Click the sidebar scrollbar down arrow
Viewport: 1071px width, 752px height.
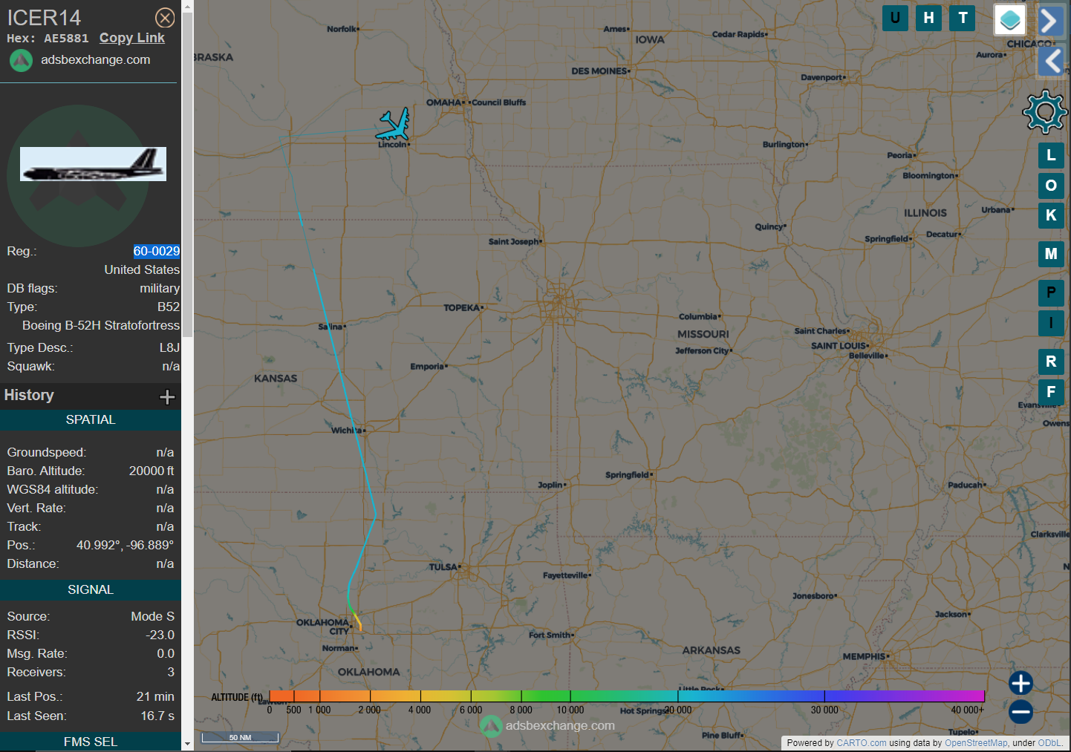tap(187, 743)
